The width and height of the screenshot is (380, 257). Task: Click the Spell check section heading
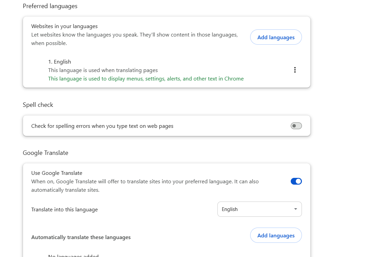point(38,105)
